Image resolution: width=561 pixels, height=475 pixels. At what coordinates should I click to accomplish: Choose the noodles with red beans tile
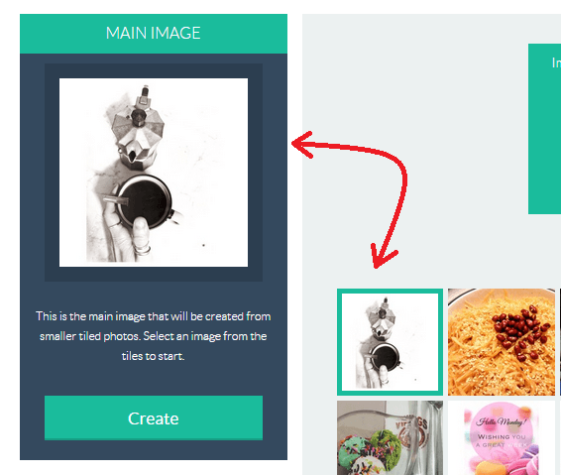point(502,342)
